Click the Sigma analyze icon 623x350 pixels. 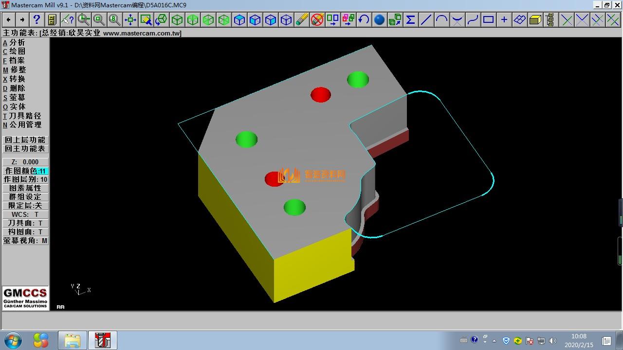[x=410, y=19]
